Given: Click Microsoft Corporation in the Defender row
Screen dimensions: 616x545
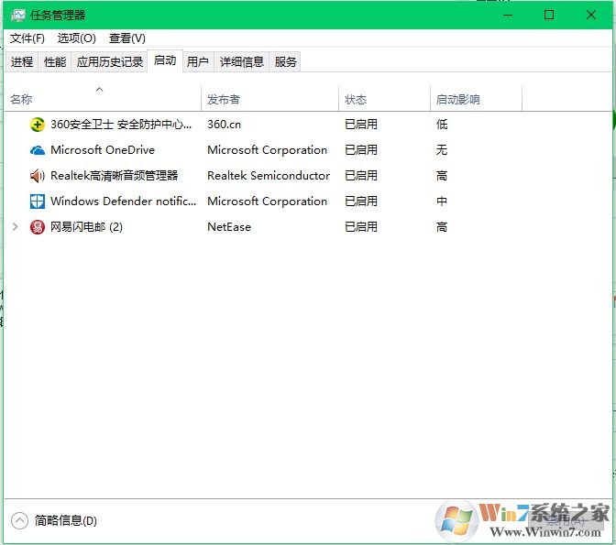Looking at the screenshot, I should (267, 202).
